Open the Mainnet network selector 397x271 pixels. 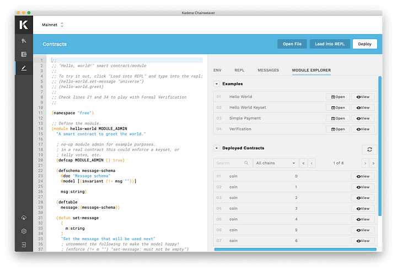tap(53, 25)
